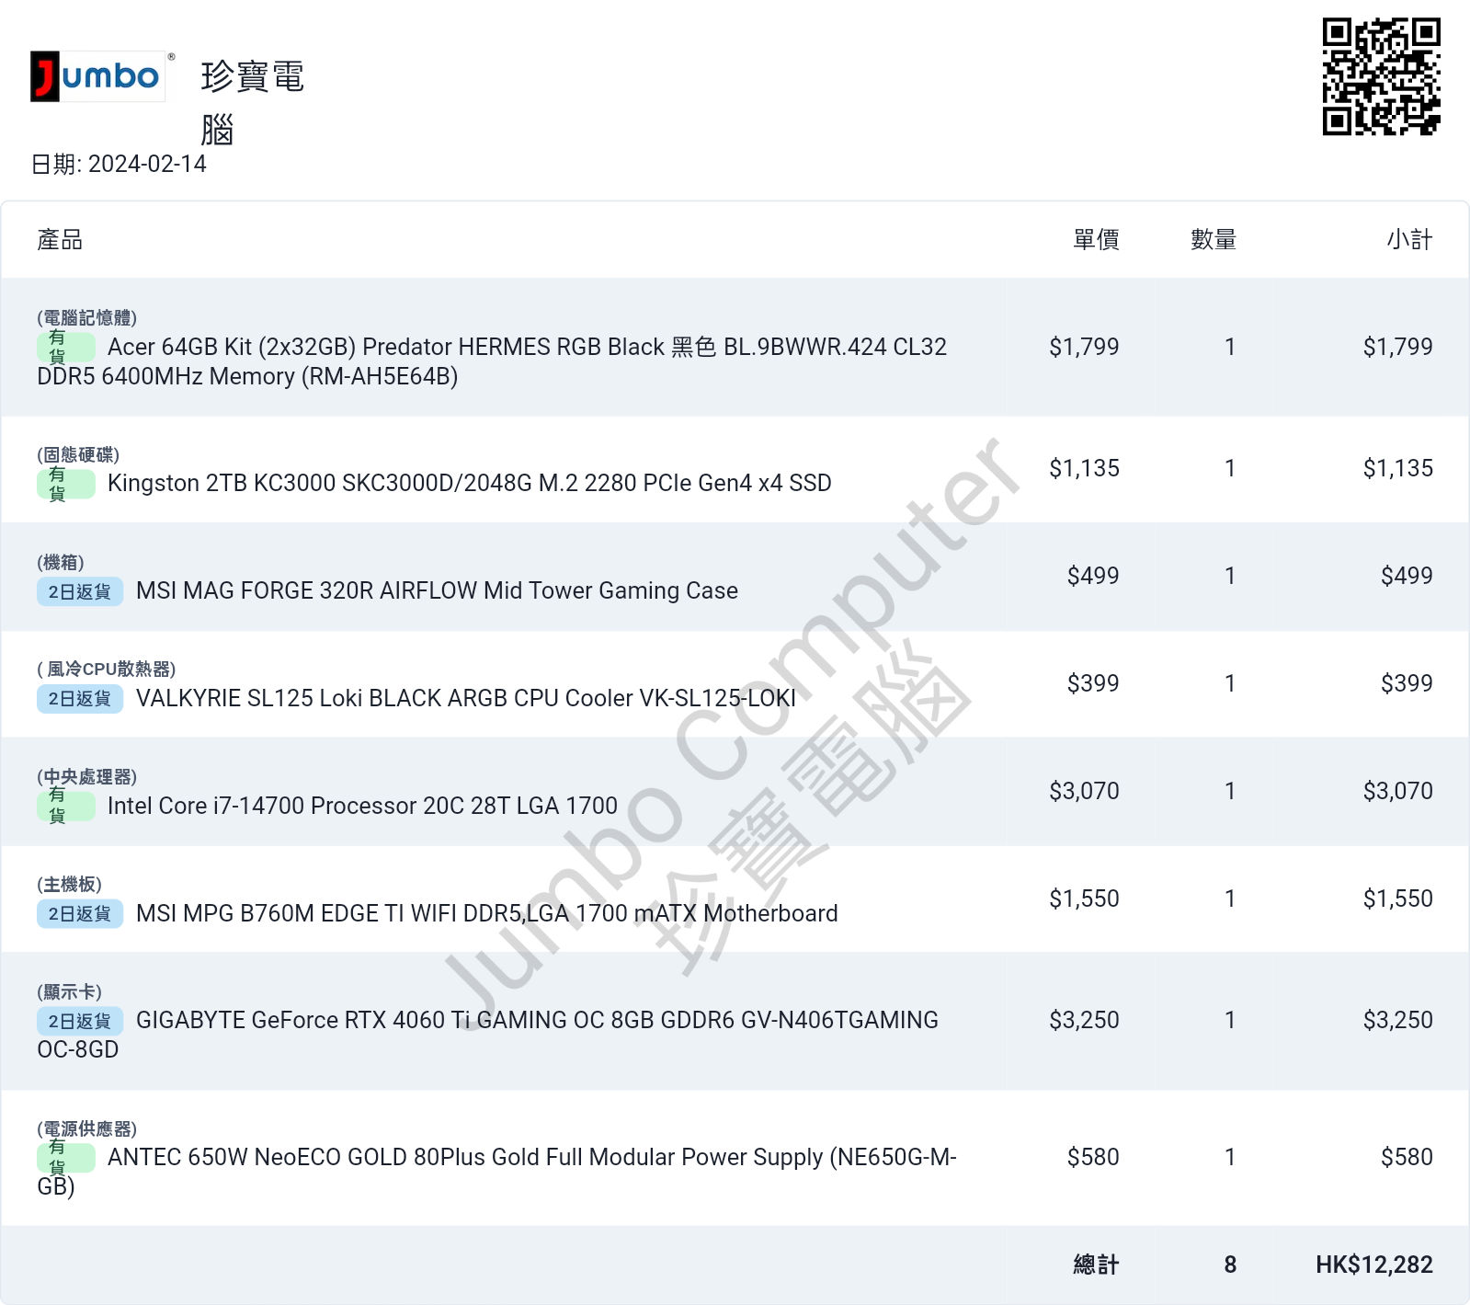Click the $1,135 unit price for Kingston SSD
This screenshot has height=1305, width=1470.
click(x=1084, y=468)
